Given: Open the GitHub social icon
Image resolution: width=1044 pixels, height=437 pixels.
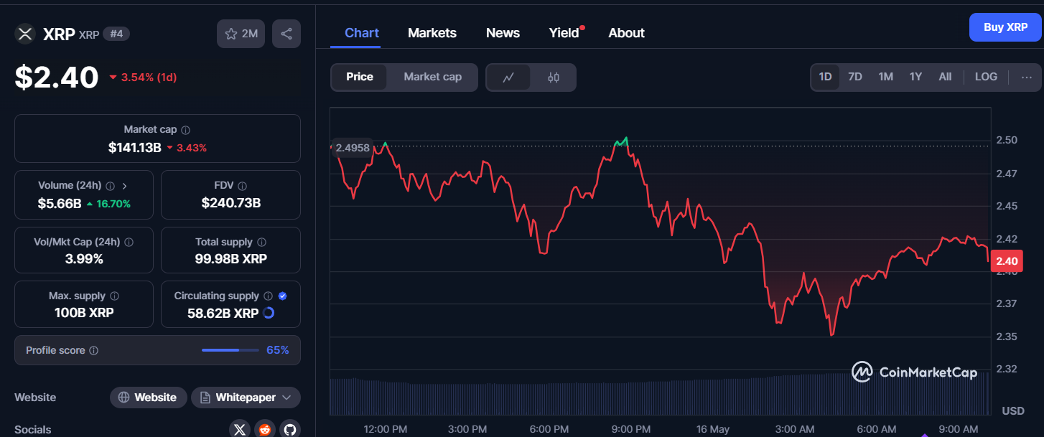Looking at the screenshot, I should (290, 429).
